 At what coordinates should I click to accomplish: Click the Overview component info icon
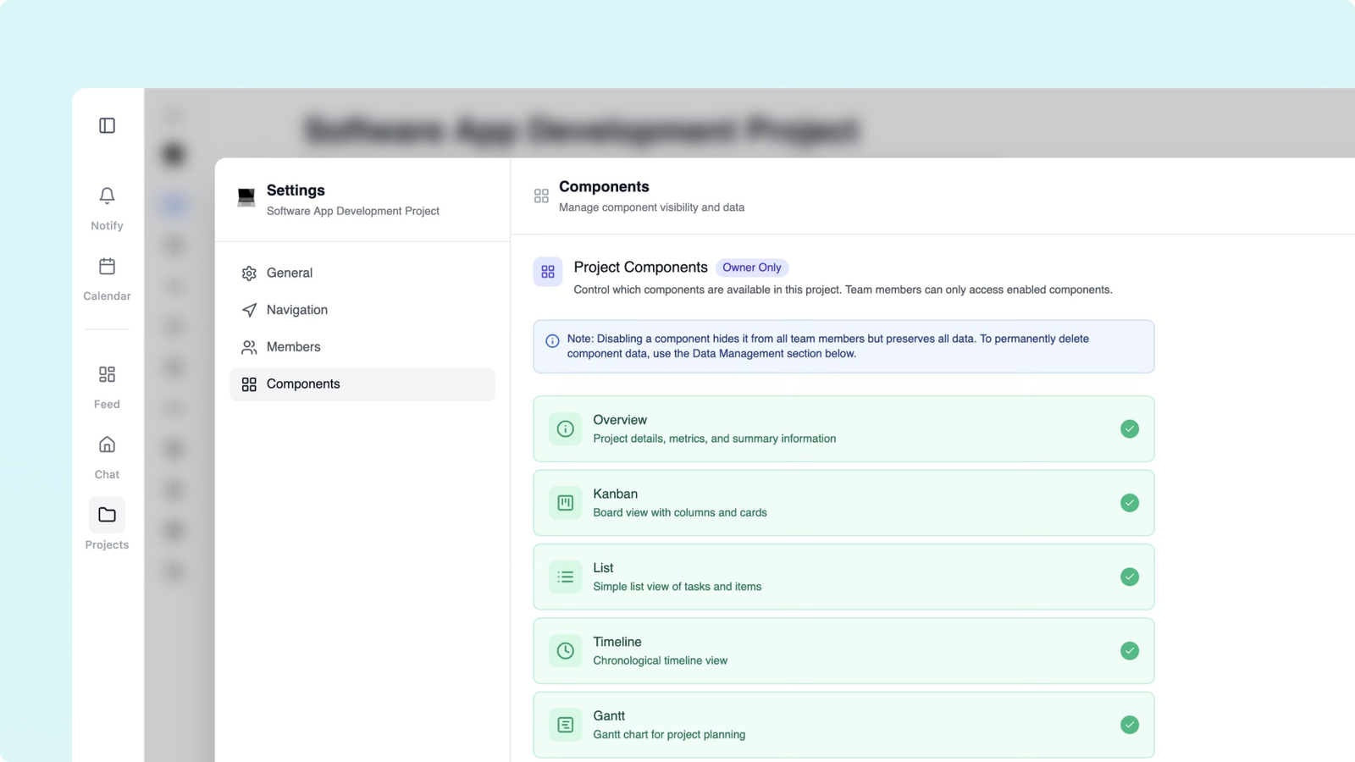pyautogui.click(x=566, y=429)
